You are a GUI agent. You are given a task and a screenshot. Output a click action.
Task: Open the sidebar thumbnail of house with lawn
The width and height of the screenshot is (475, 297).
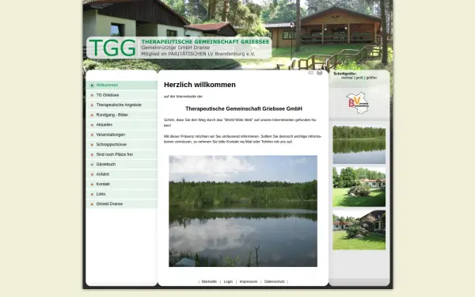(359, 187)
